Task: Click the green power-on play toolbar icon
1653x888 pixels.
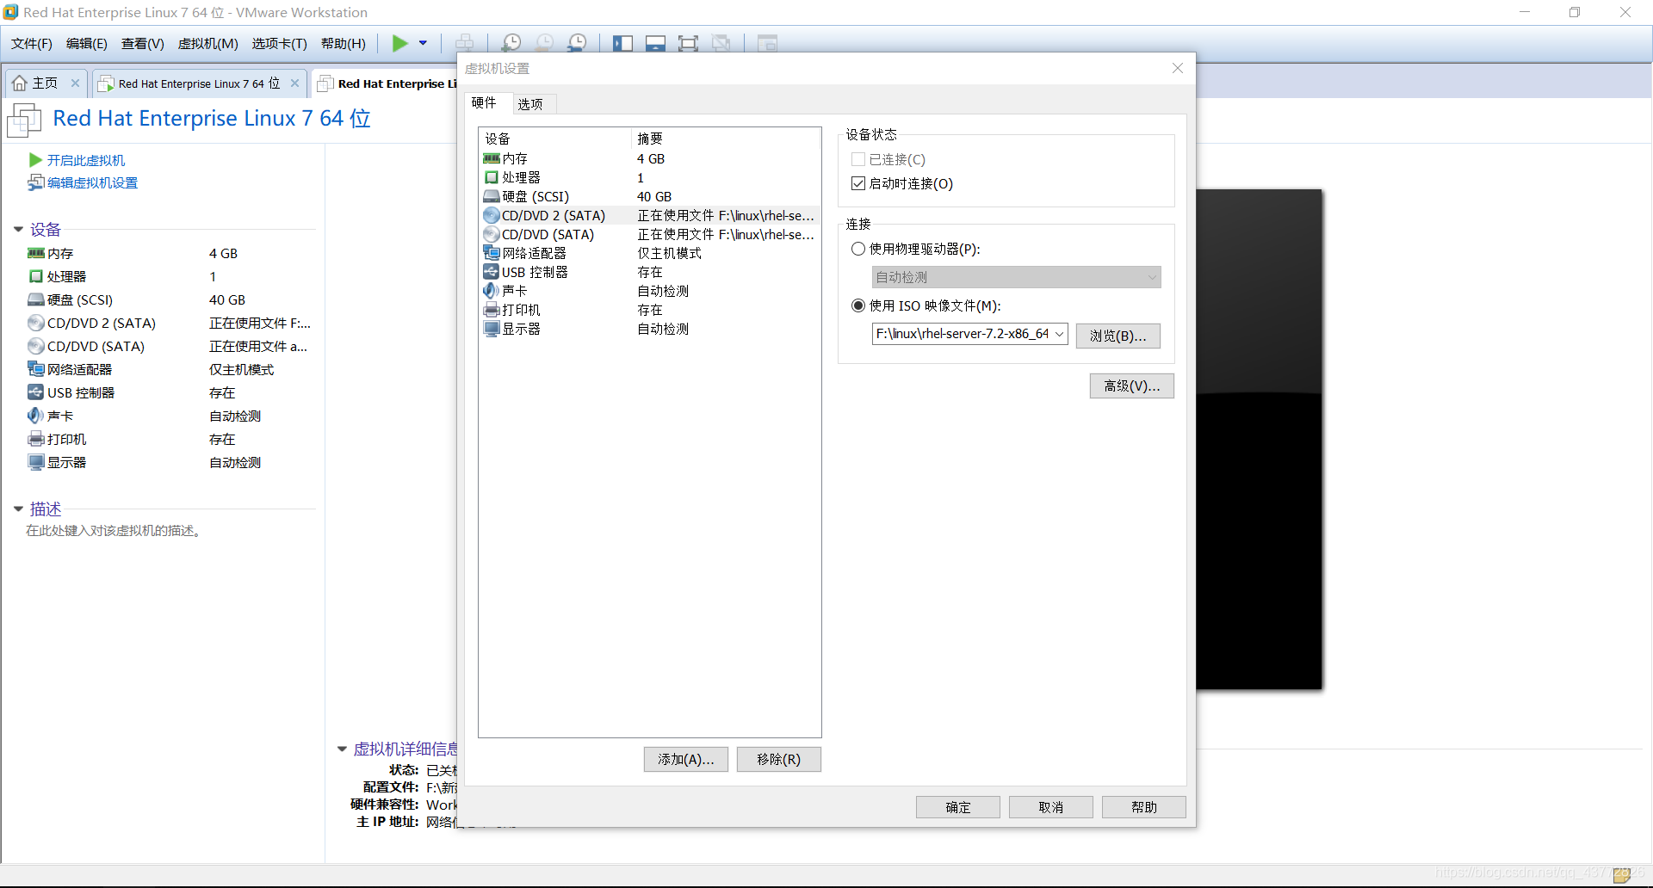Action: pyautogui.click(x=399, y=43)
